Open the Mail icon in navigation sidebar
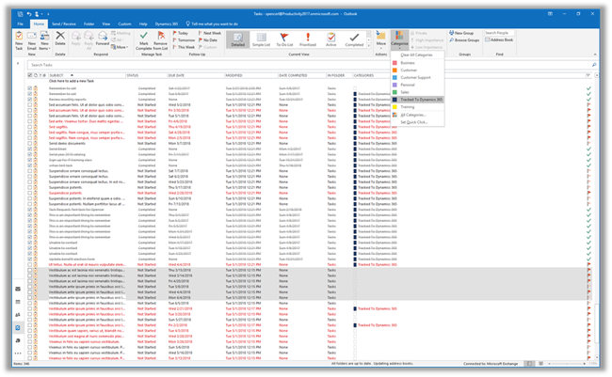The image size is (612, 377). [x=20, y=288]
